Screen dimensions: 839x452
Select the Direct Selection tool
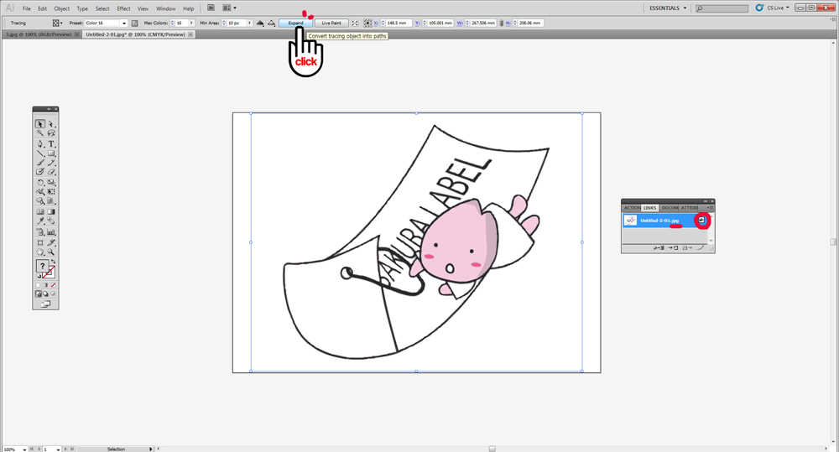[51, 124]
